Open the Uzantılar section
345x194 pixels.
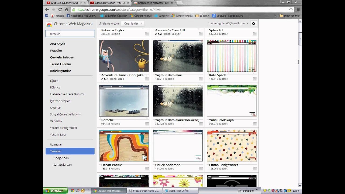point(56,144)
